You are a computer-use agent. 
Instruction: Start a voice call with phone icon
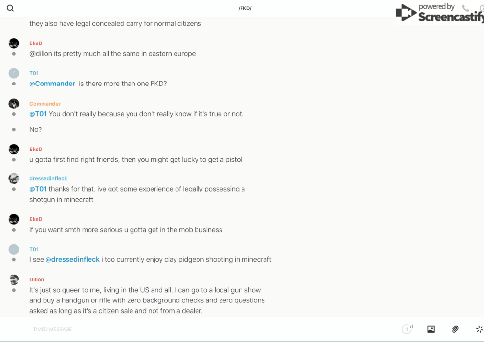[465, 8]
